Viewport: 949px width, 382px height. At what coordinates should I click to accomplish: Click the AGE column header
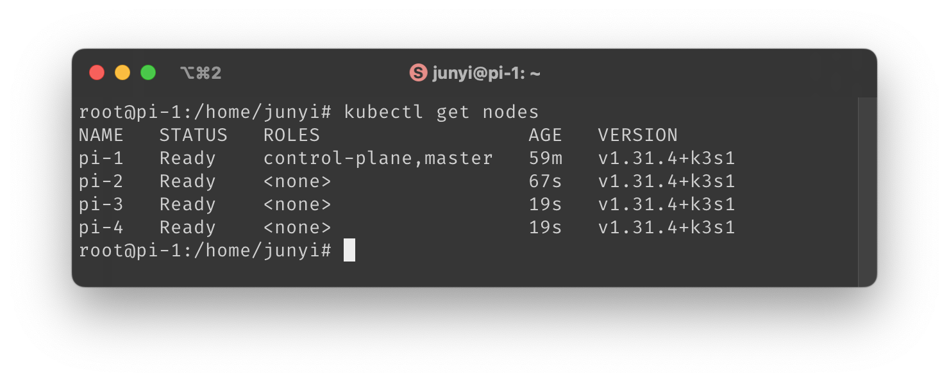(x=546, y=135)
